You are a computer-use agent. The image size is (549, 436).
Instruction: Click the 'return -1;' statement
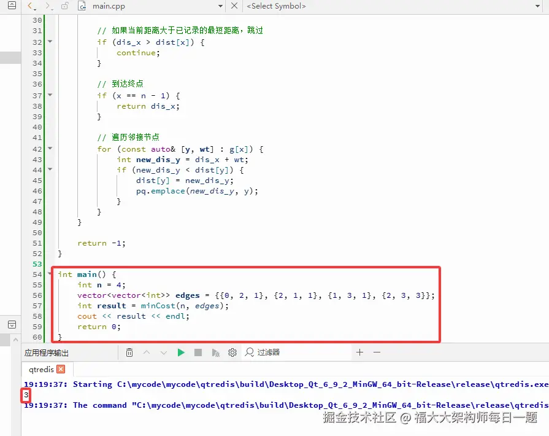pyautogui.click(x=101, y=243)
